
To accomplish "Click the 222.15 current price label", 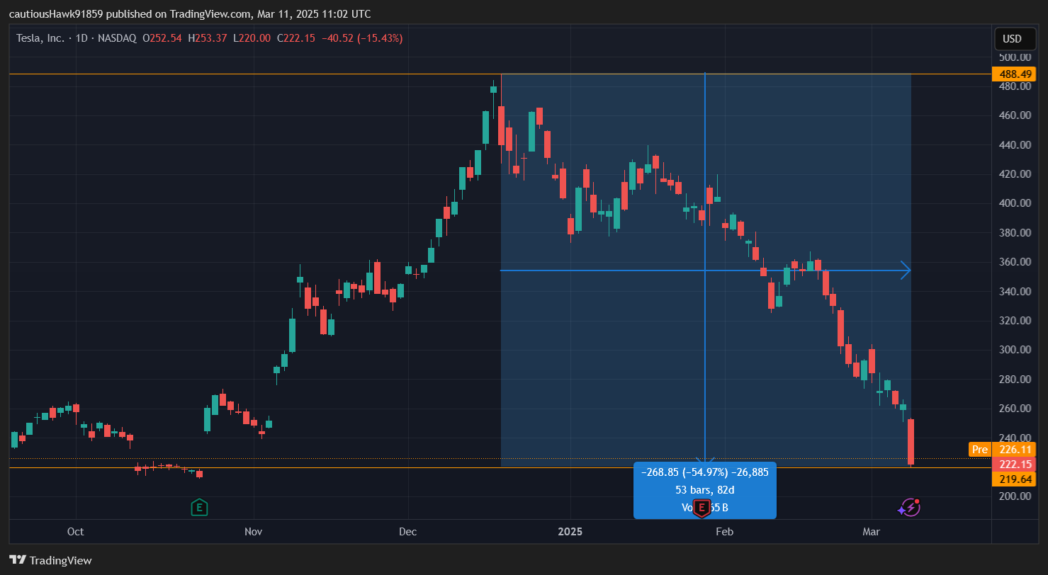I will 1015,464.
